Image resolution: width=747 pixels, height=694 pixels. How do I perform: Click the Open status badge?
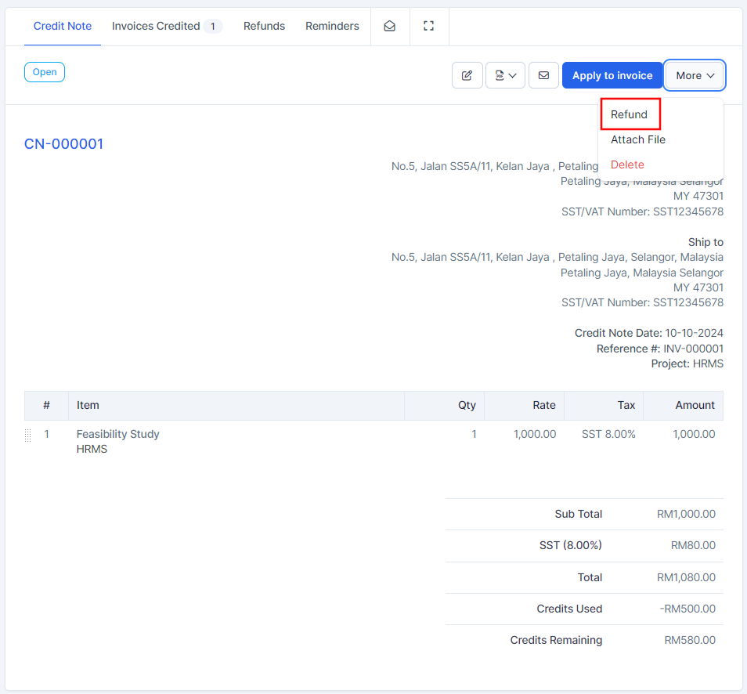[x=45, y=72]
